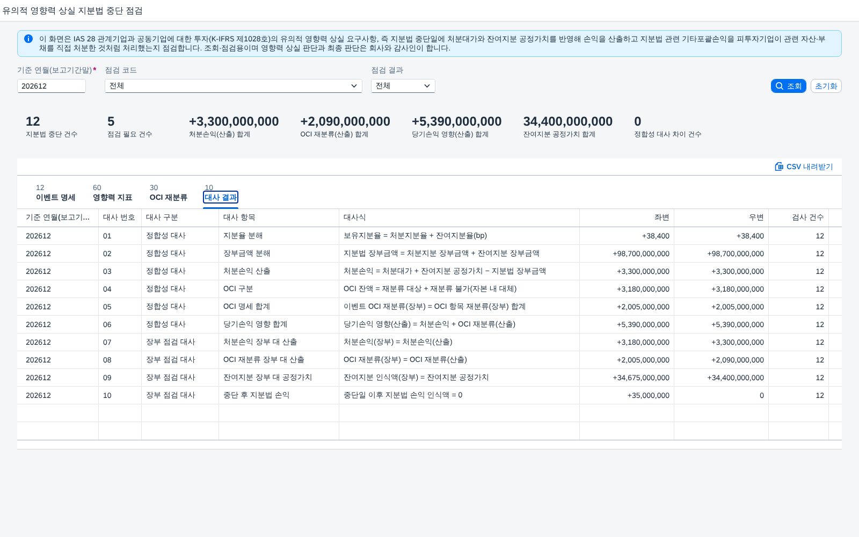Screen dimensions: 859x537
Task: Click the info icon in the blue notice banner
Action: [x=28, y=39]
